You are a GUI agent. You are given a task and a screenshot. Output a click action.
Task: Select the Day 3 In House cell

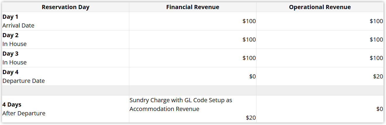point(66,58)
